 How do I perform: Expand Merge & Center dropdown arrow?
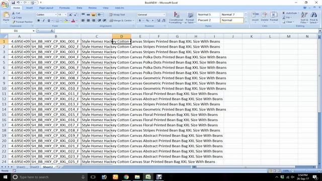pos(133,21)
